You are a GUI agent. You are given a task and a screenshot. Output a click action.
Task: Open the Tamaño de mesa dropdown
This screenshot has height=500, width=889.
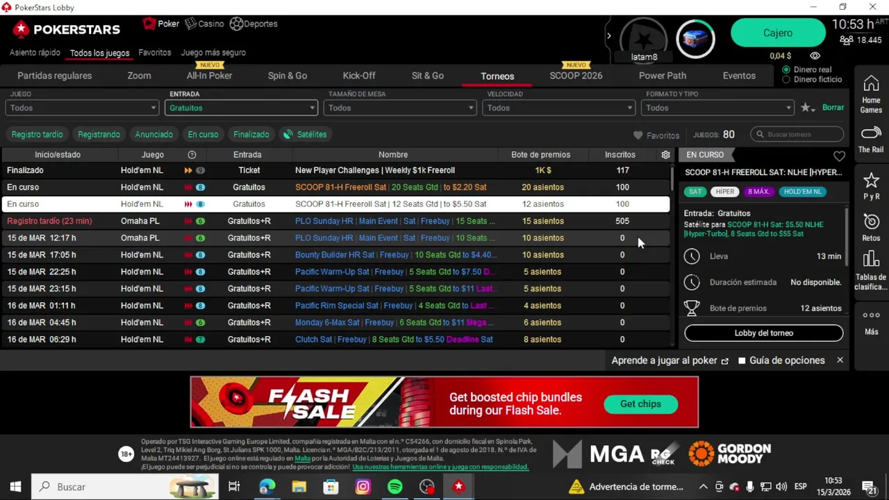(x=400, y=108)
